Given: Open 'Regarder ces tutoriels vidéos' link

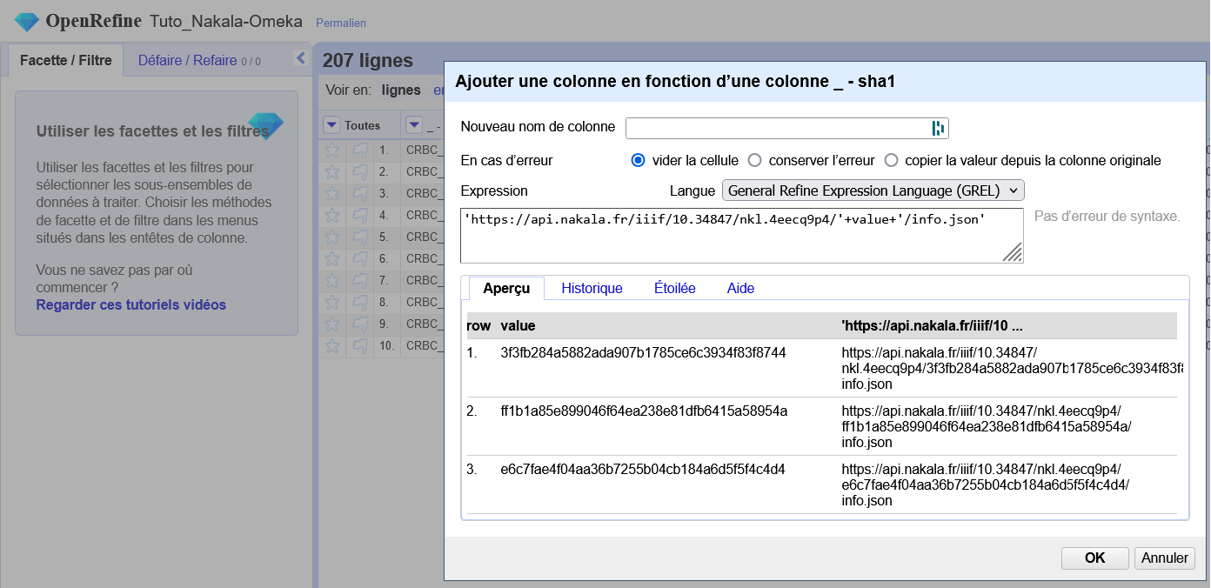Looking at the screenshot, I should 130,305.
